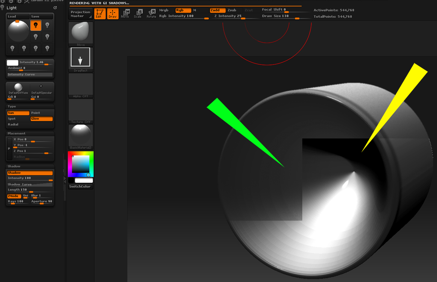
Task: Click the Light palette bulb icon beside title
Action: [3, 7]
